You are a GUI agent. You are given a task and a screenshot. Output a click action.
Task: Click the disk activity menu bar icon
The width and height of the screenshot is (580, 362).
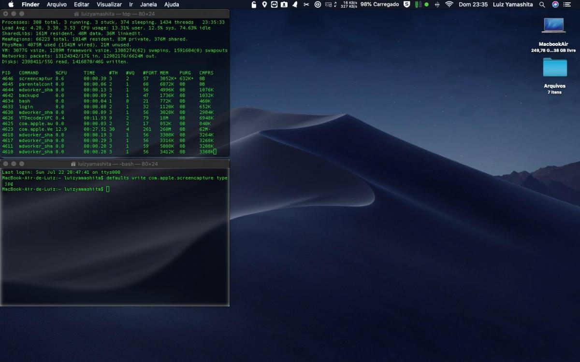[x=331, y=4]
